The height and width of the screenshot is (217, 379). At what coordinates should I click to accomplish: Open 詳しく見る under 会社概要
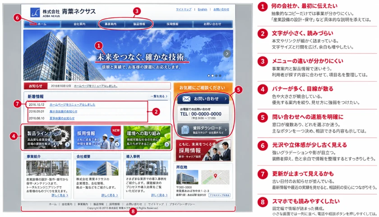[110, 195]
